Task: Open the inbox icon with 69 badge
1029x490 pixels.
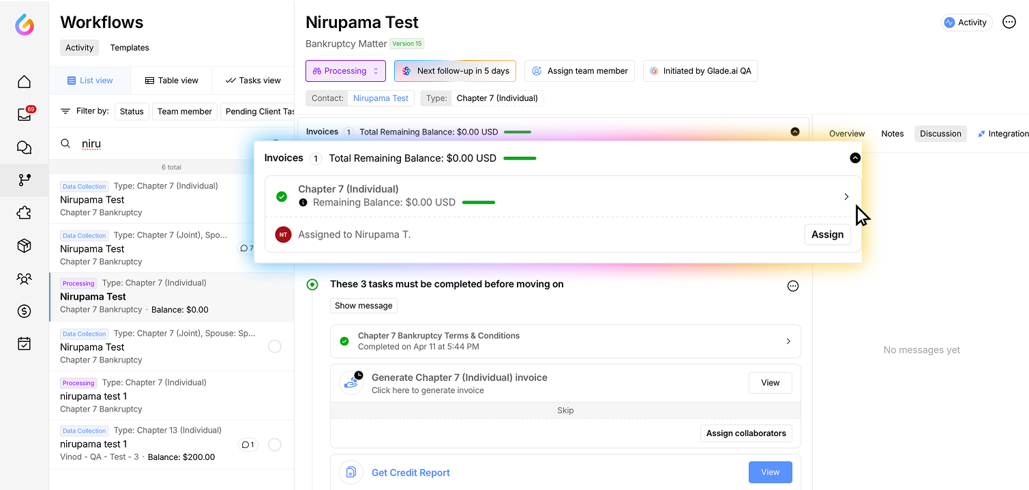Action: click(x=24, y=115)
